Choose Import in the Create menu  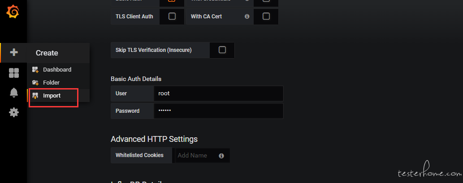[x=52, y=96]
